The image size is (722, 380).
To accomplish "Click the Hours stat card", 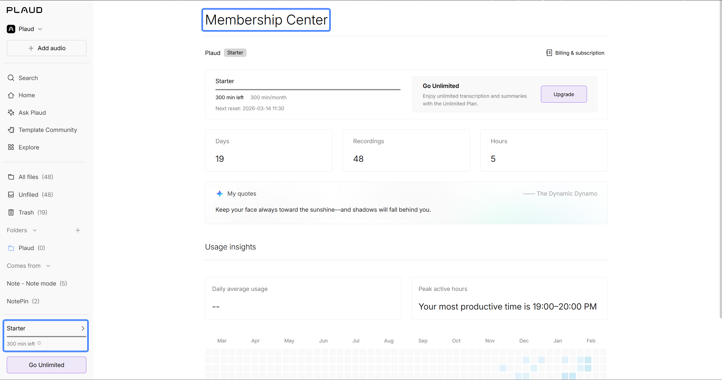I will 544,151.
